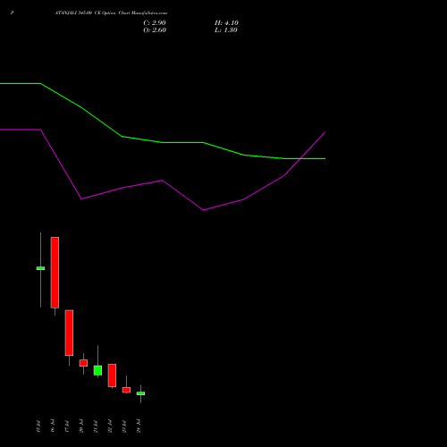This screenshot has width=447, height=447.
Task: Click the '20 Jul' date axis label
Action: pos(81,426)
